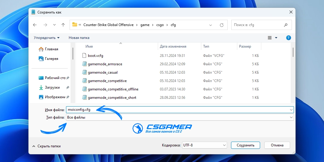Click the game breadcrumb segment
Screen dimensions: 324x162
[145, 25]
